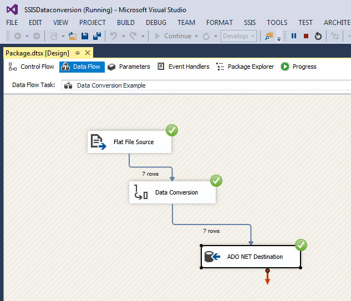Click the Data Conversion Example task icon
Viewport: 351px width, 301px height.
[68, 85]
